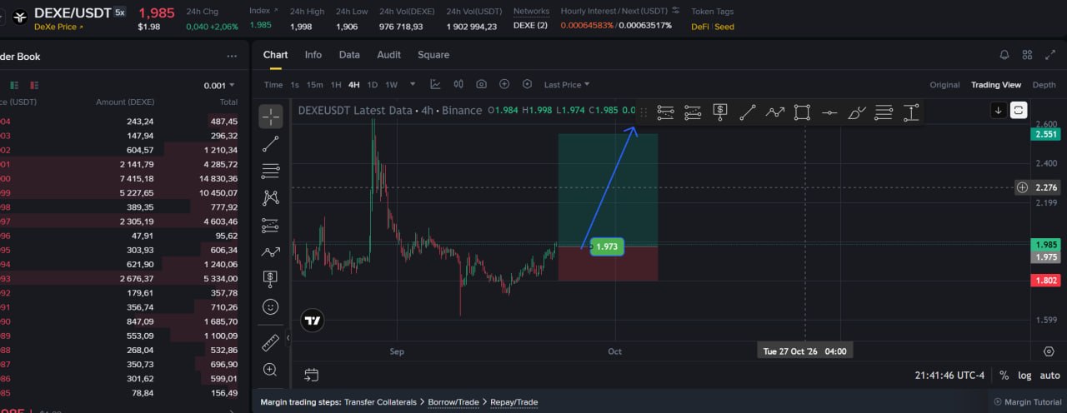Viewport: 1067px width, 413px height.
Task: Select the 1W interval
Action: 392,85
